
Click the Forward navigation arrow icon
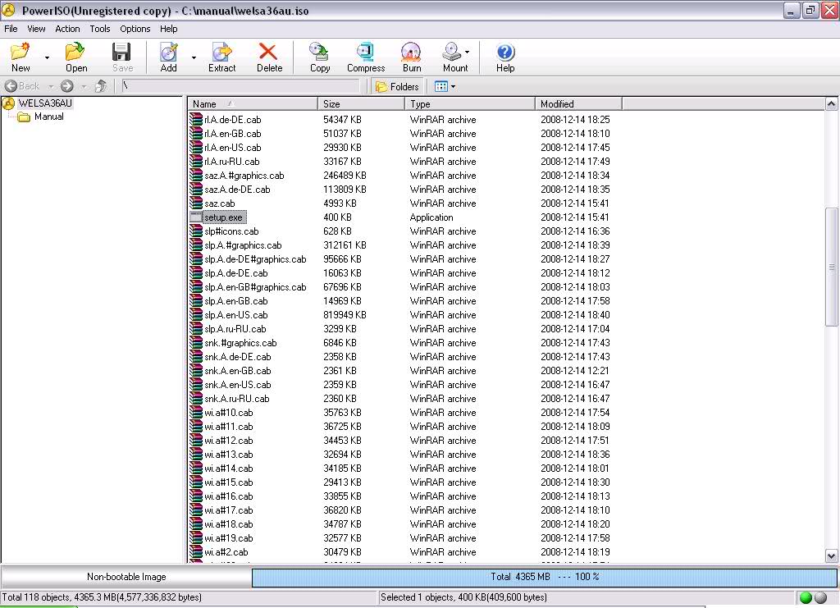(67, 86)
